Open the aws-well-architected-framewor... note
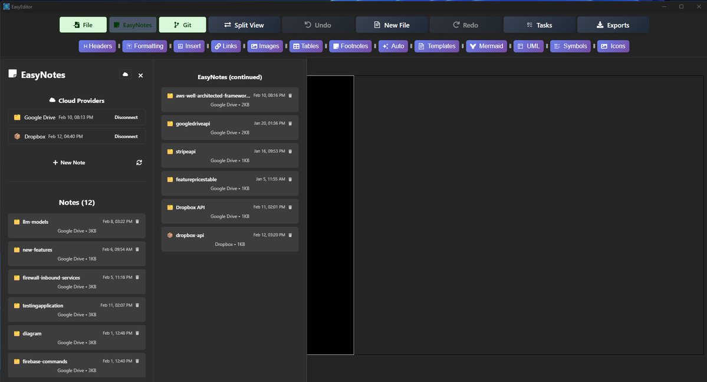The height and width of the screenshot is (382, 707). pyautogui.click(x=230, y=100)
